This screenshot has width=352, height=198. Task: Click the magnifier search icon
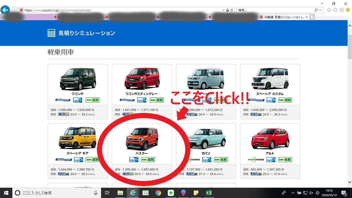pos(316,10)
